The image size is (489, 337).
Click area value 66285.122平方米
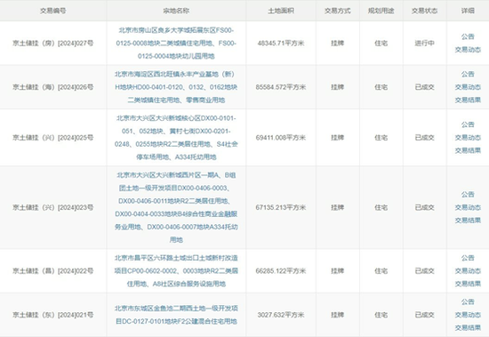[x=281, y=271]
